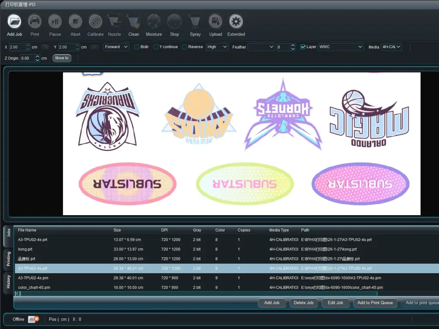Uncheck the Layer checkbox
439x329 pixels.
point(303,47)
